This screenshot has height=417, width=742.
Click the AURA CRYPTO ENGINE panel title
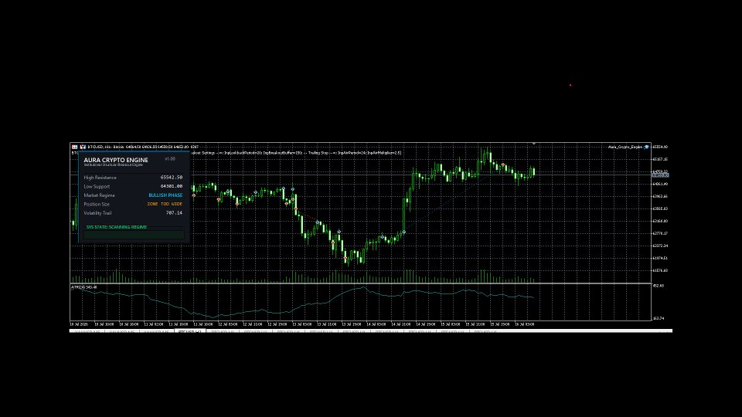point(116,161)
